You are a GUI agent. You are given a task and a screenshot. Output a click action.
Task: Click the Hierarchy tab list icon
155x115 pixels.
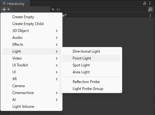[x=4, y=3]
